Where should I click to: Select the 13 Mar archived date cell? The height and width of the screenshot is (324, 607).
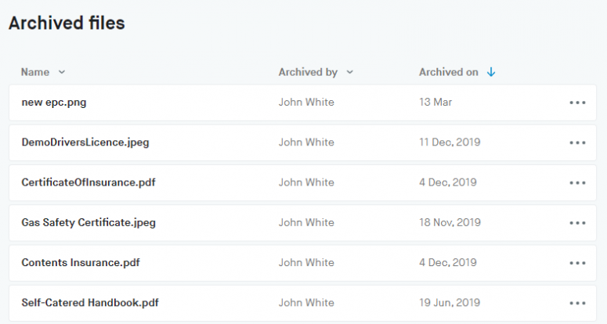(x=435, y=103)
